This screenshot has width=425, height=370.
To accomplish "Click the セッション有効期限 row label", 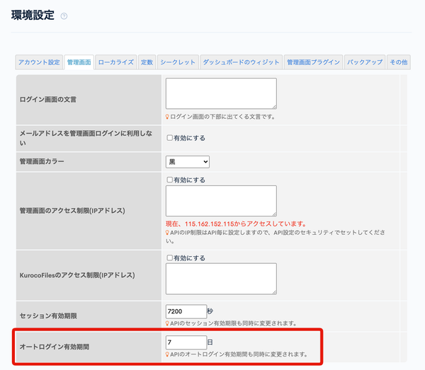I will 48,316.
